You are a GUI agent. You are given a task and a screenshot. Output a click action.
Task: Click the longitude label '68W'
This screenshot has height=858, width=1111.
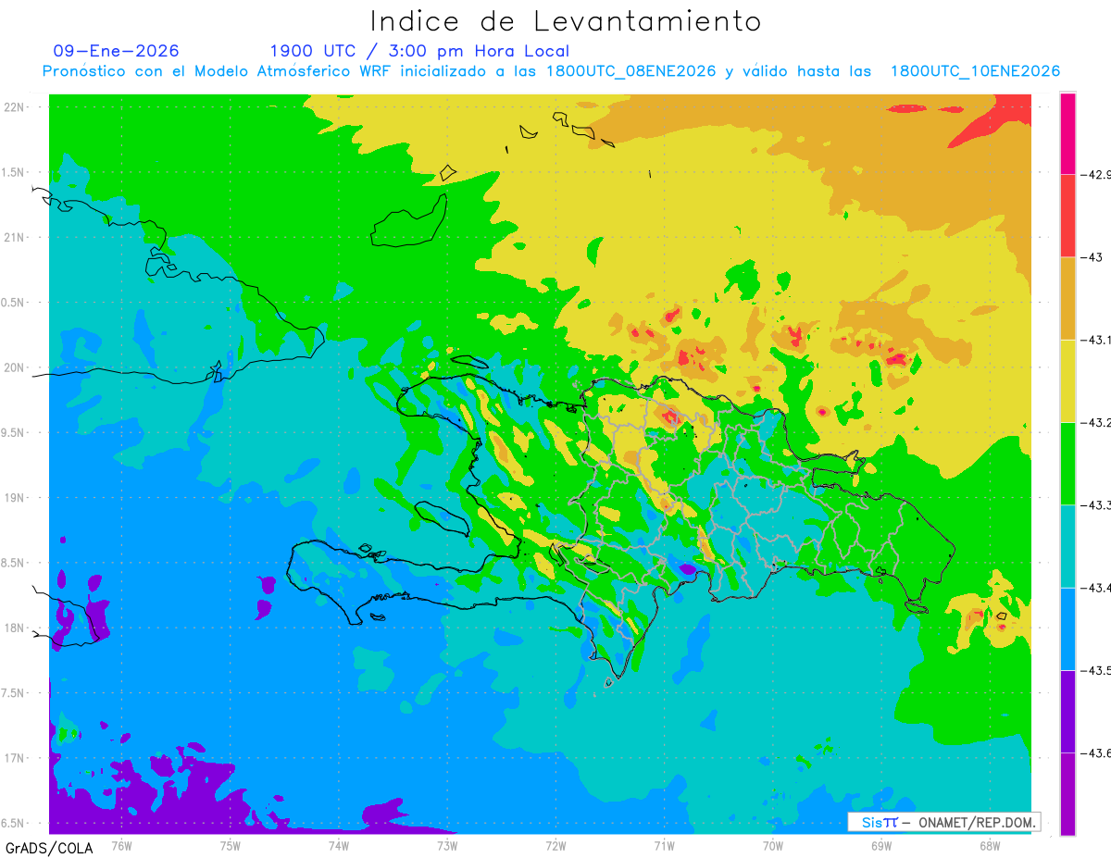point(990,845)
